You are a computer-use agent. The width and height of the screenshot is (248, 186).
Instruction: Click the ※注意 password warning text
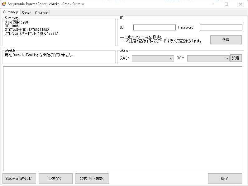[163, 41]
